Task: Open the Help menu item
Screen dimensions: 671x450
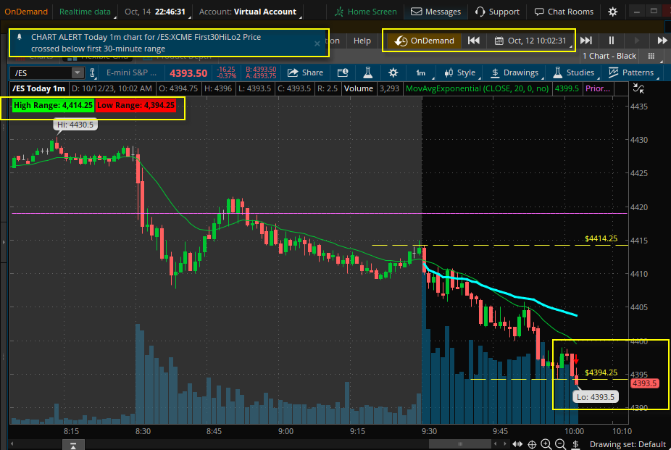Action: click(x=362, y=41)
